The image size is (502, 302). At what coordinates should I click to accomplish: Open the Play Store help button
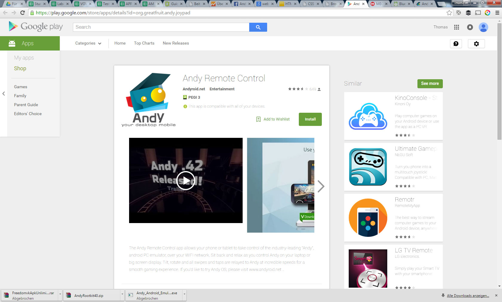point(456,44)
